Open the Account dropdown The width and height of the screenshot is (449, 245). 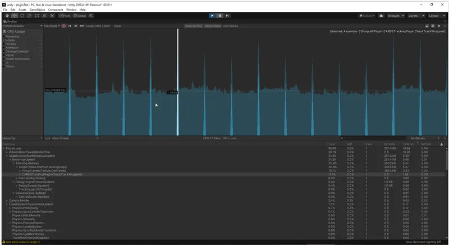[396, 16]
